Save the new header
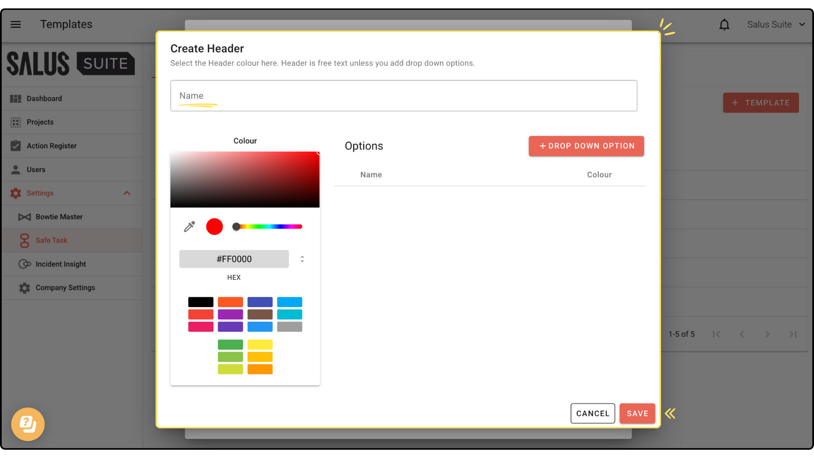Image resolution: width=814 pixels, height=458 pixels. [637, 413]
